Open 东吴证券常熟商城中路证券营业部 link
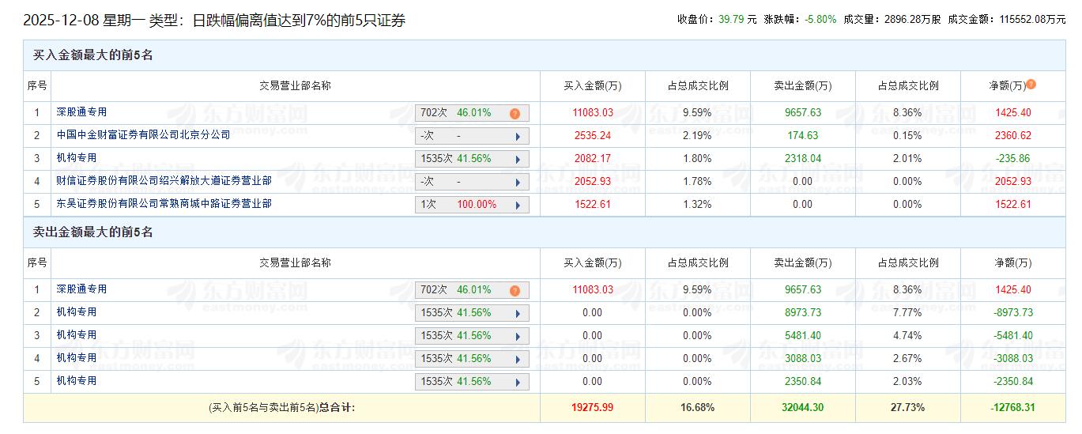Viewport: 1082px width, 434px height. pos(164,204)
